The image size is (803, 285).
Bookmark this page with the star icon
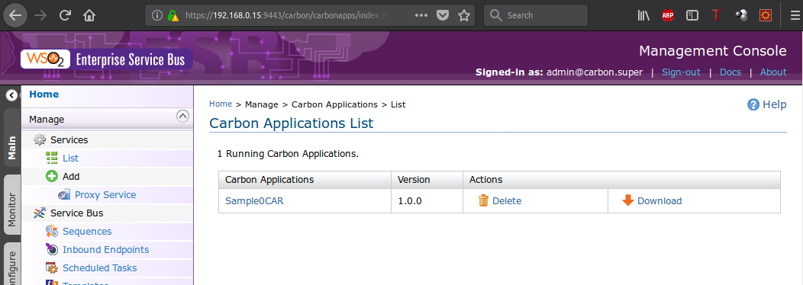(x=464, y=15)
